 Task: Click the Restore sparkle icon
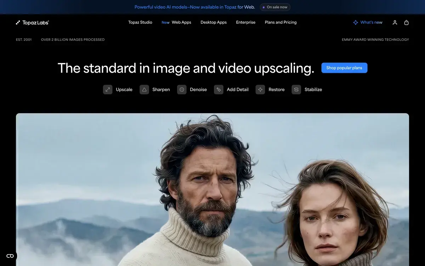[x=260, y=90]
